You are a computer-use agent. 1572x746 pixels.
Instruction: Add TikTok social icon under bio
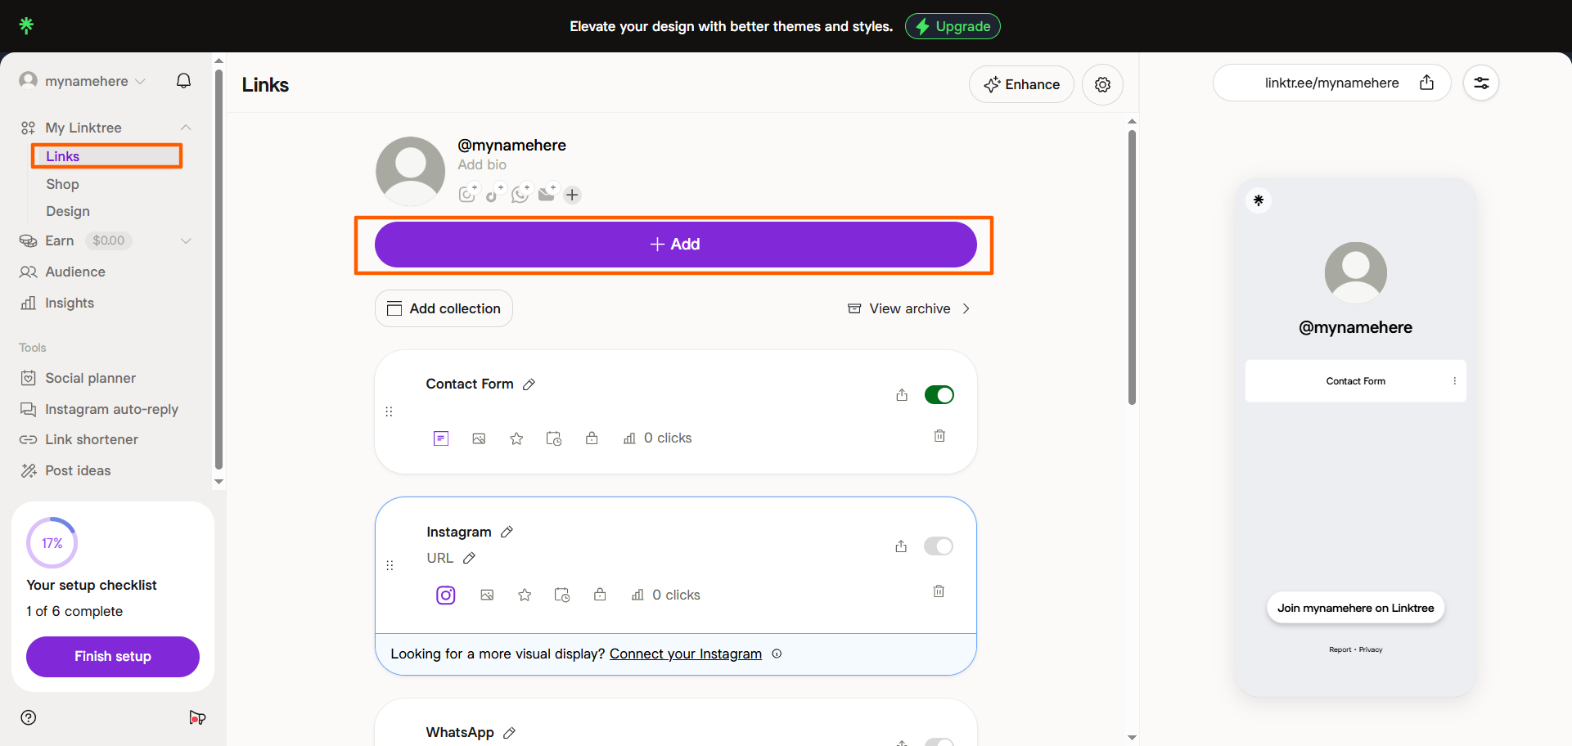494,194
